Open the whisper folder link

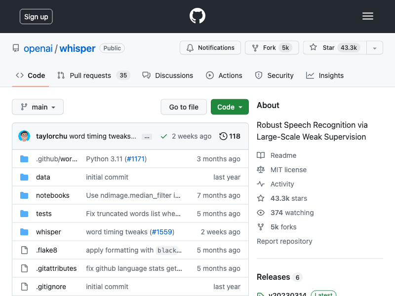48,232
